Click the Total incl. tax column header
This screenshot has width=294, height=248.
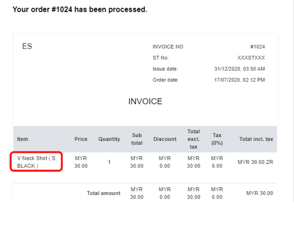[256, 139]
